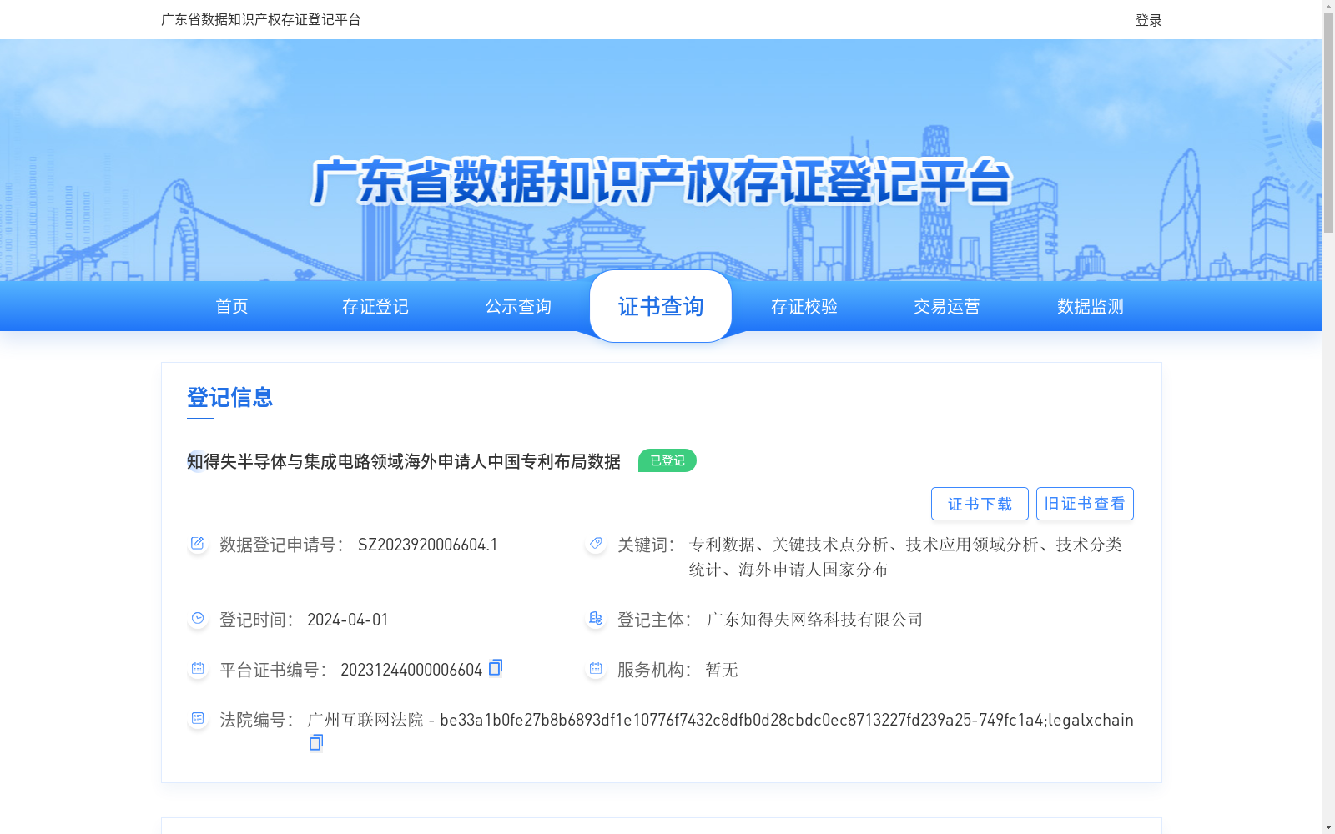Click the data title 知得失半导体与集成电路领域
The width and height of the screenshot is (1335, 834).
404,461
